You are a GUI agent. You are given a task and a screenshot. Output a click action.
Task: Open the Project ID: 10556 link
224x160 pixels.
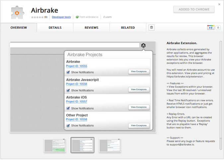pyautogui.click(x=76, y=84)
